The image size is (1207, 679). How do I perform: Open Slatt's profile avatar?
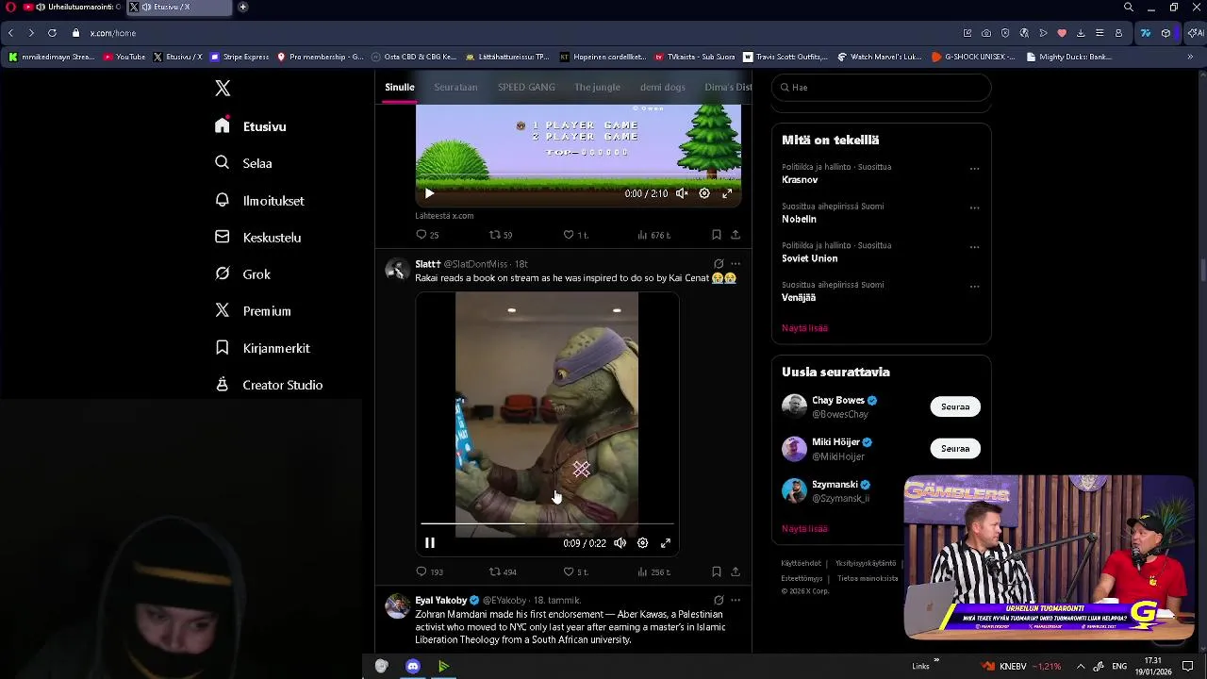pyautogui.click(x=397, y=269)
